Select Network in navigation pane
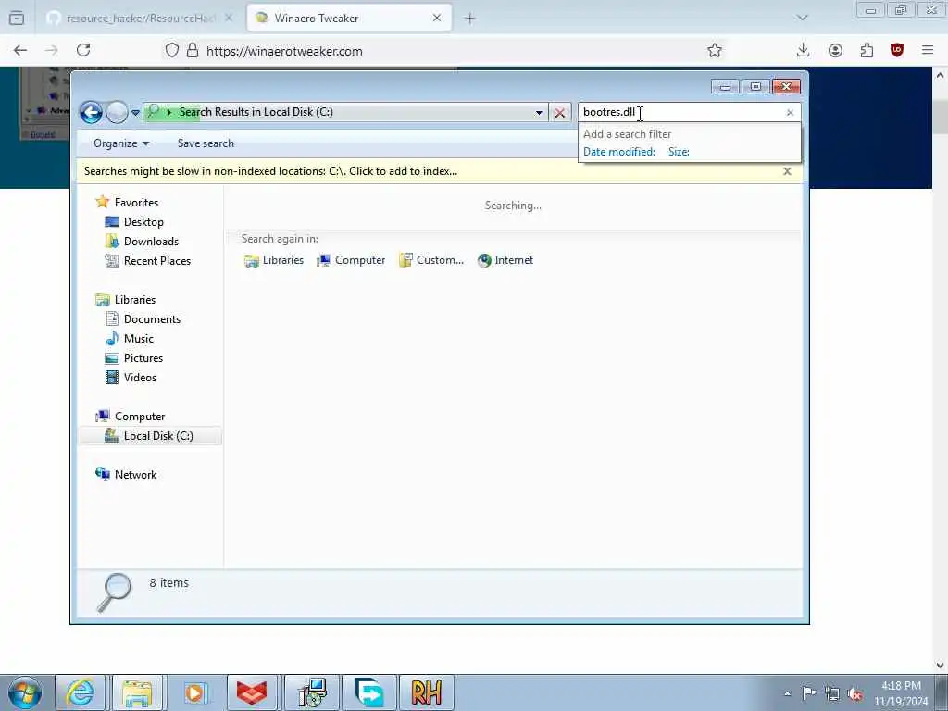The height and width of the screenshot is (711, 948). click(126, 475)
